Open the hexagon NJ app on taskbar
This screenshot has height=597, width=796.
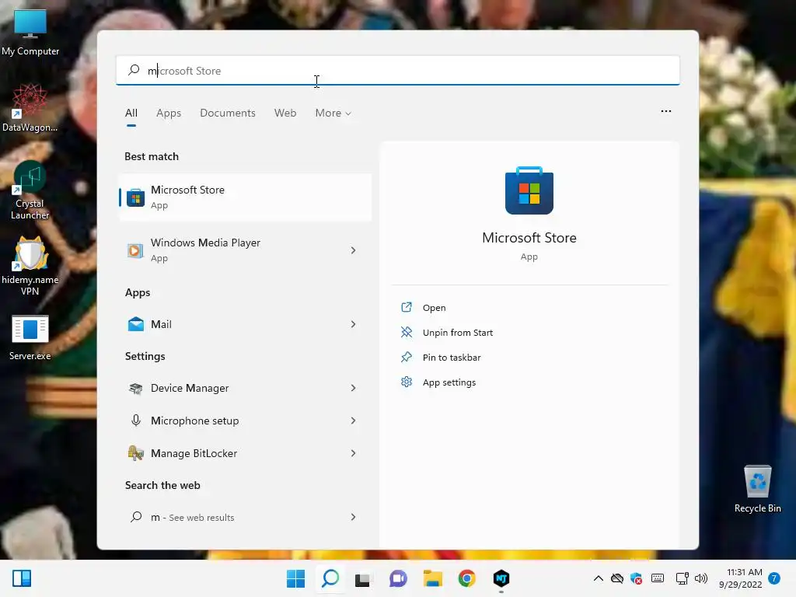point(501,578)
